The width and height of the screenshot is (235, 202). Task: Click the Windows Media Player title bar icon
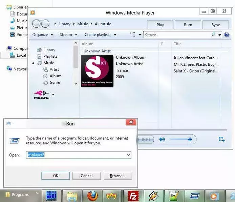33,12
